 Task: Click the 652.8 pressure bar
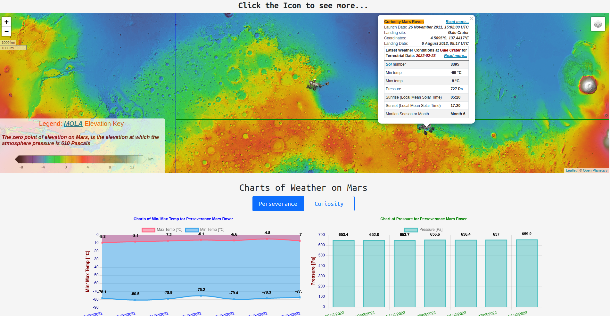point(374,273)
